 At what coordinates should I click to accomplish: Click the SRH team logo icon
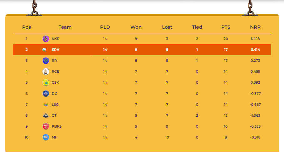pyautogui.click(x=44, y=50)
